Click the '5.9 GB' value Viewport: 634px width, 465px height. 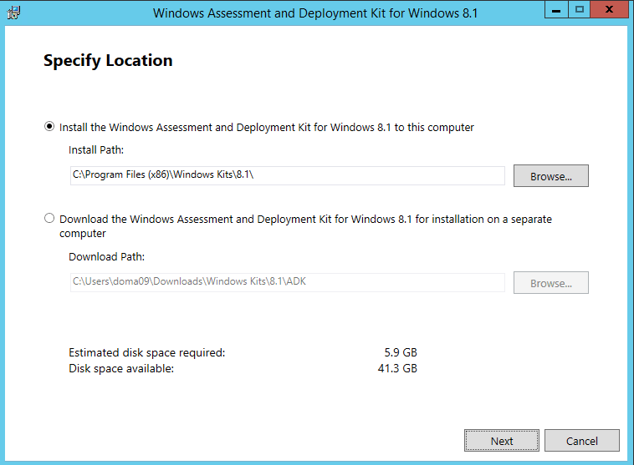[401, 352]
